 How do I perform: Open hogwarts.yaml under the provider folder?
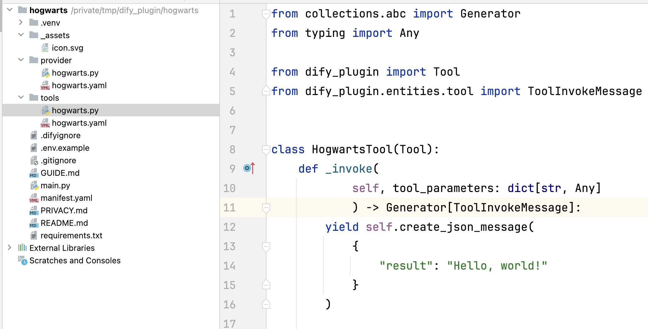coord(79,85)
